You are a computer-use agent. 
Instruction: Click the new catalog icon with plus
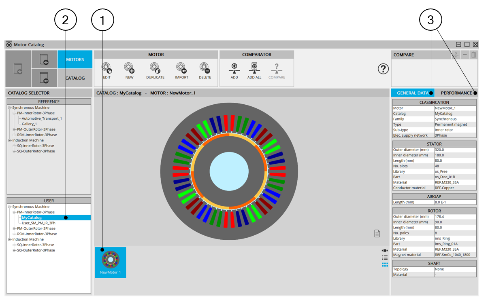44,60
